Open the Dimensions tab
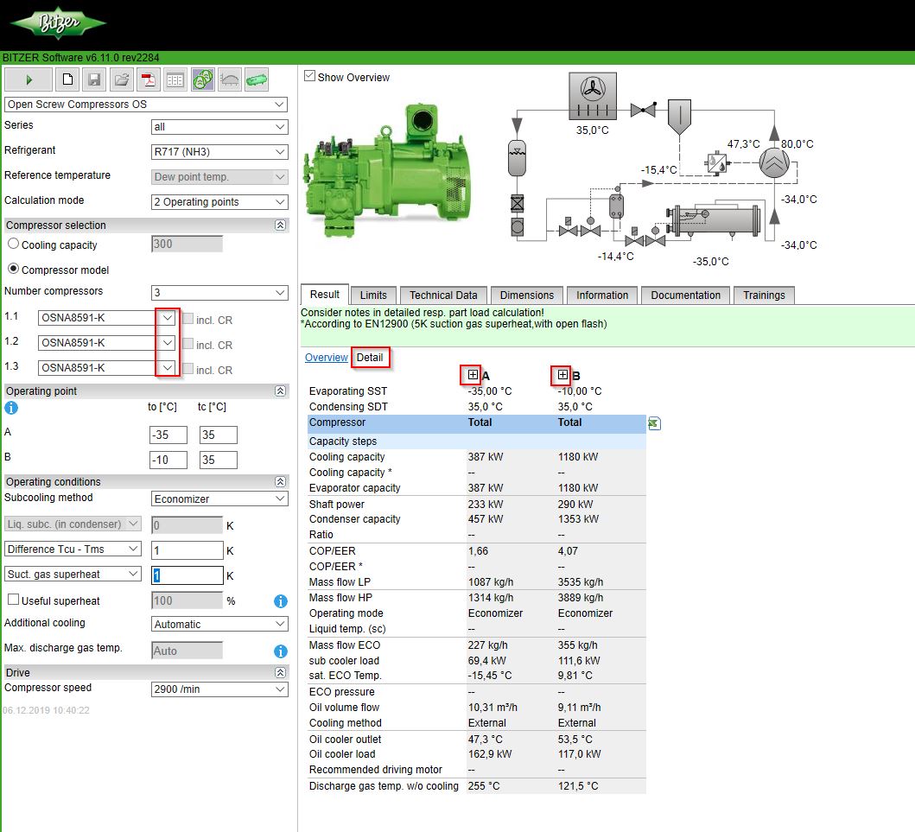 [x=526, y=295]
